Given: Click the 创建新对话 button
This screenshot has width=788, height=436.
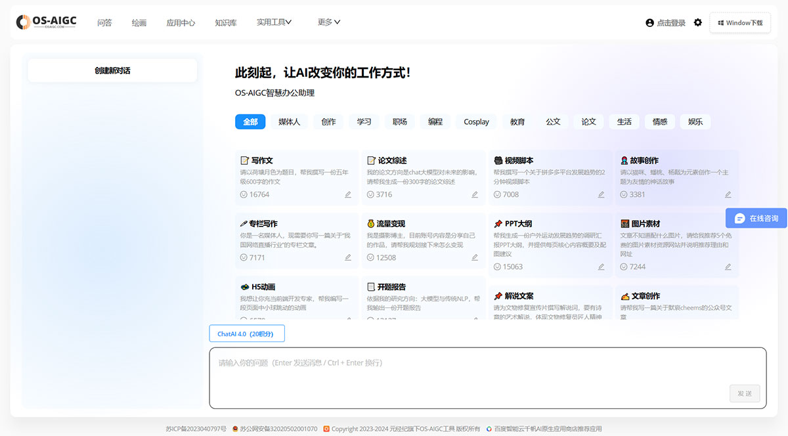Looking at the screenshot, I should pos(112,70).
